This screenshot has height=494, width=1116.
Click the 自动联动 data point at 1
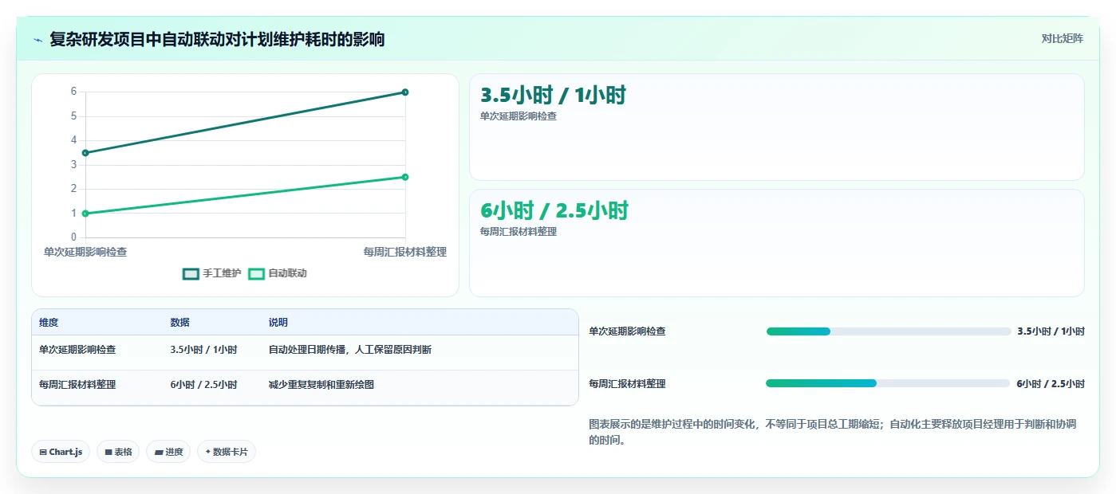[85, 214]
